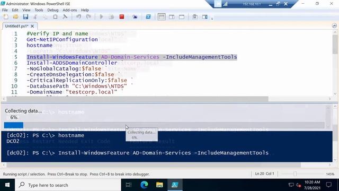Viewport: 339px width, 191px height.
Task: Save the script with the floppy icon
Action: click(25, 16)
